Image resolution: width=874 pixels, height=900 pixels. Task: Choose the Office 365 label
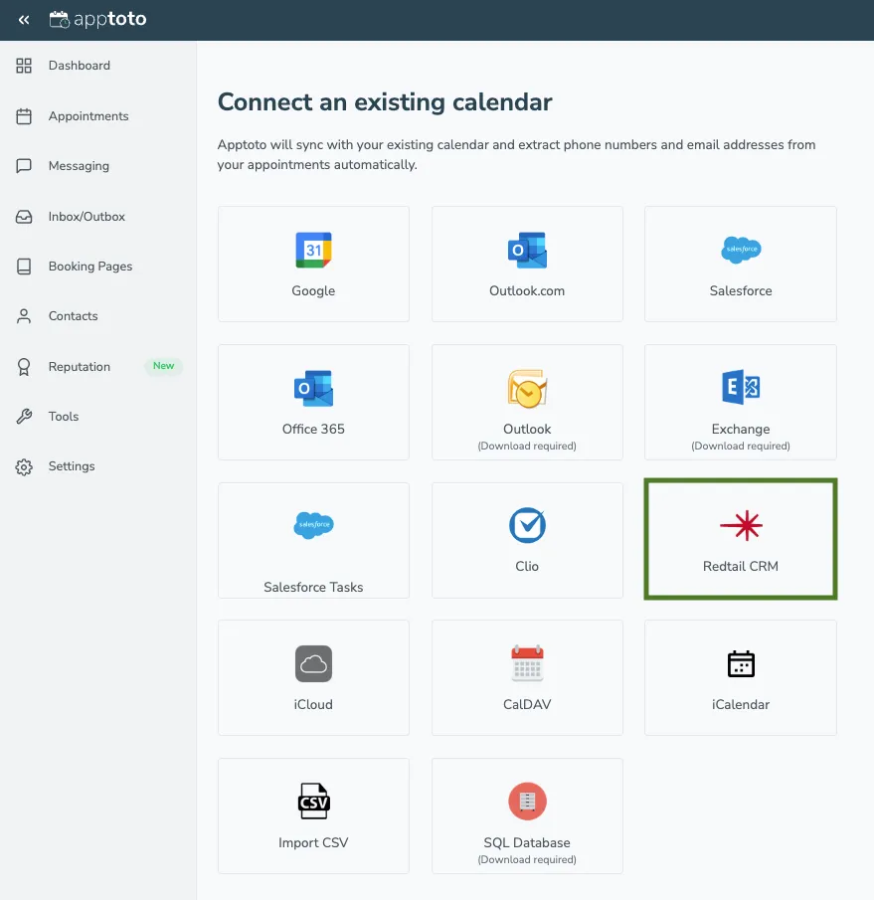[x=313, y=430]
